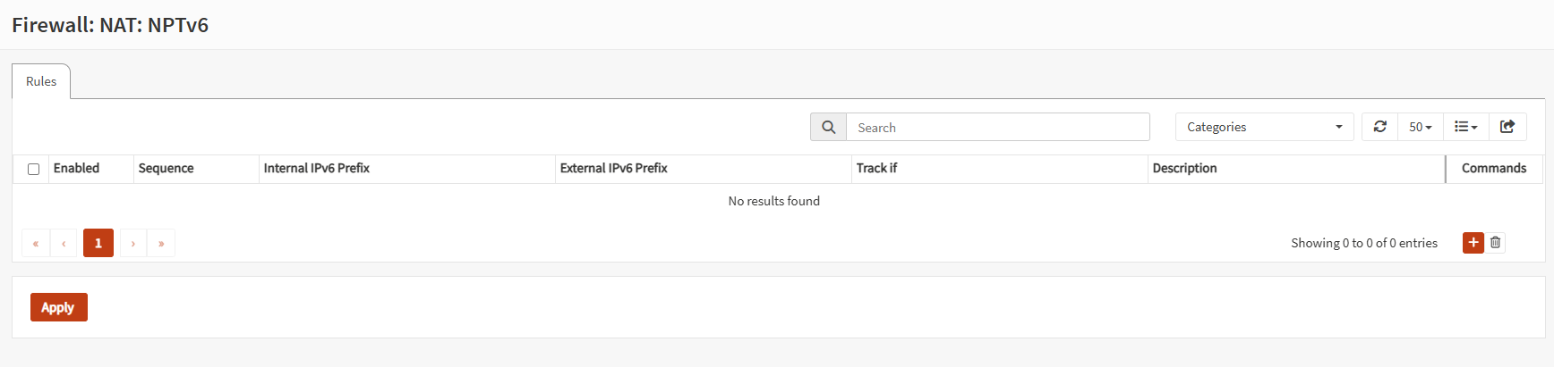Open the 50 rows-per-page dropdown
This screenshot has width=1554, height=367.
click(x=1420, y=127)
